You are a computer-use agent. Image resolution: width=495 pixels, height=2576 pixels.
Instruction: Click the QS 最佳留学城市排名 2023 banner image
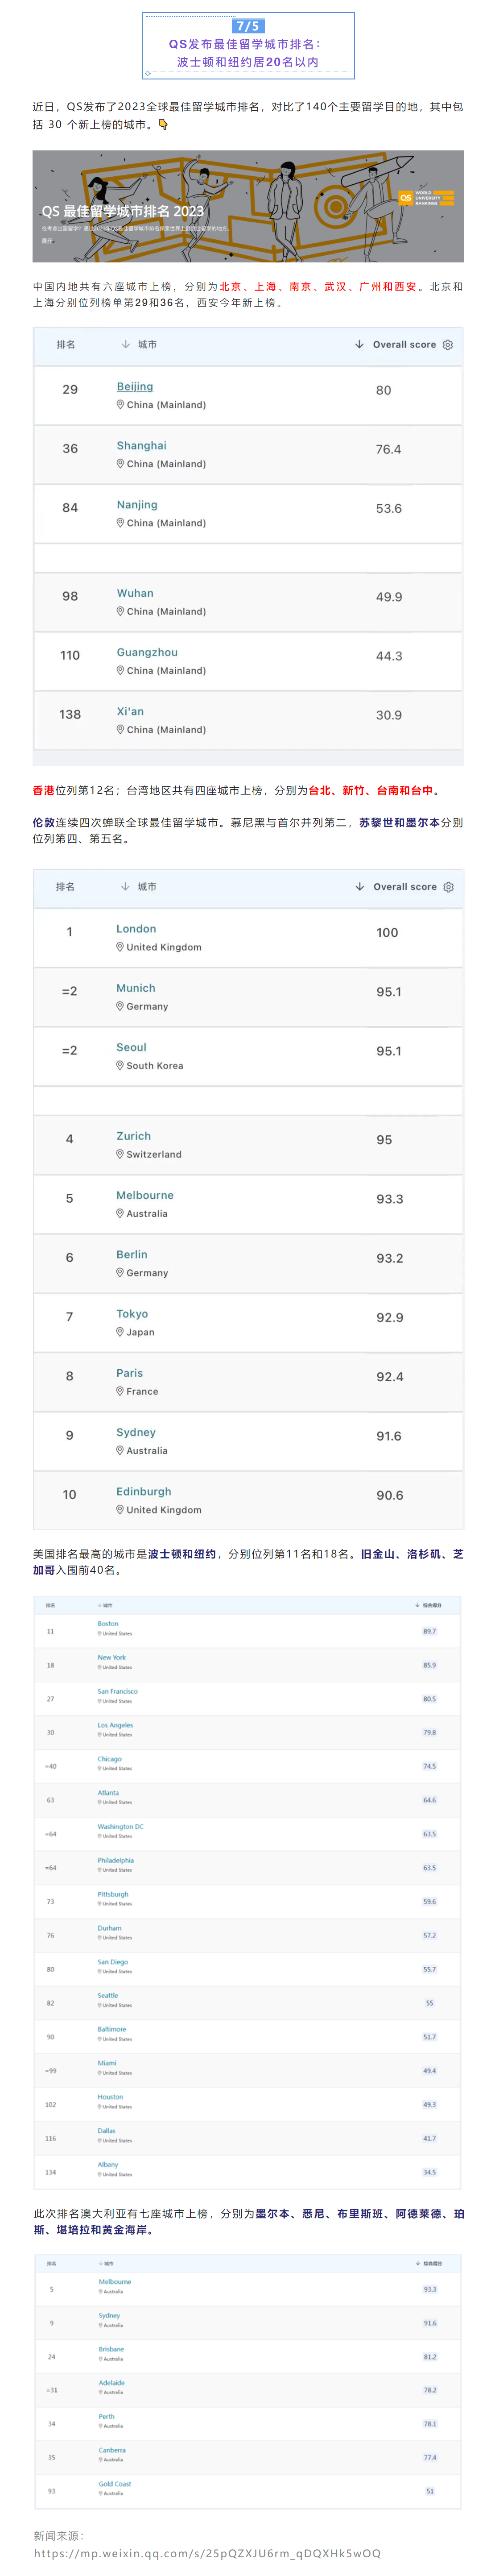click(248, 207)
